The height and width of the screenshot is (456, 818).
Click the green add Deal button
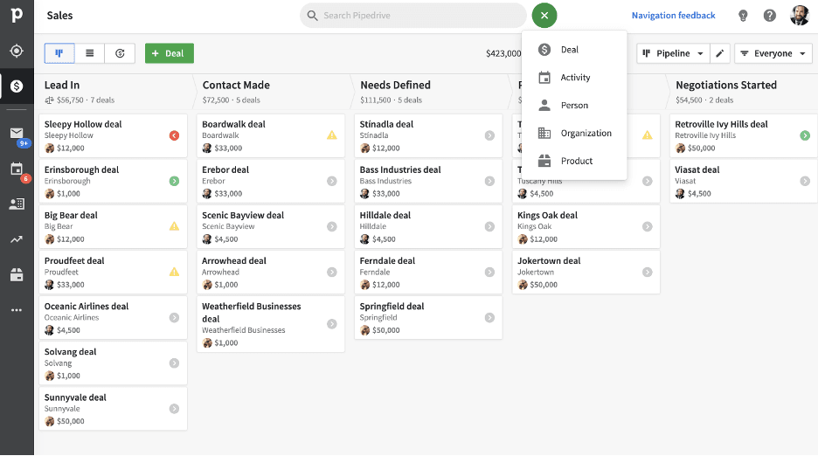point(169,53)
